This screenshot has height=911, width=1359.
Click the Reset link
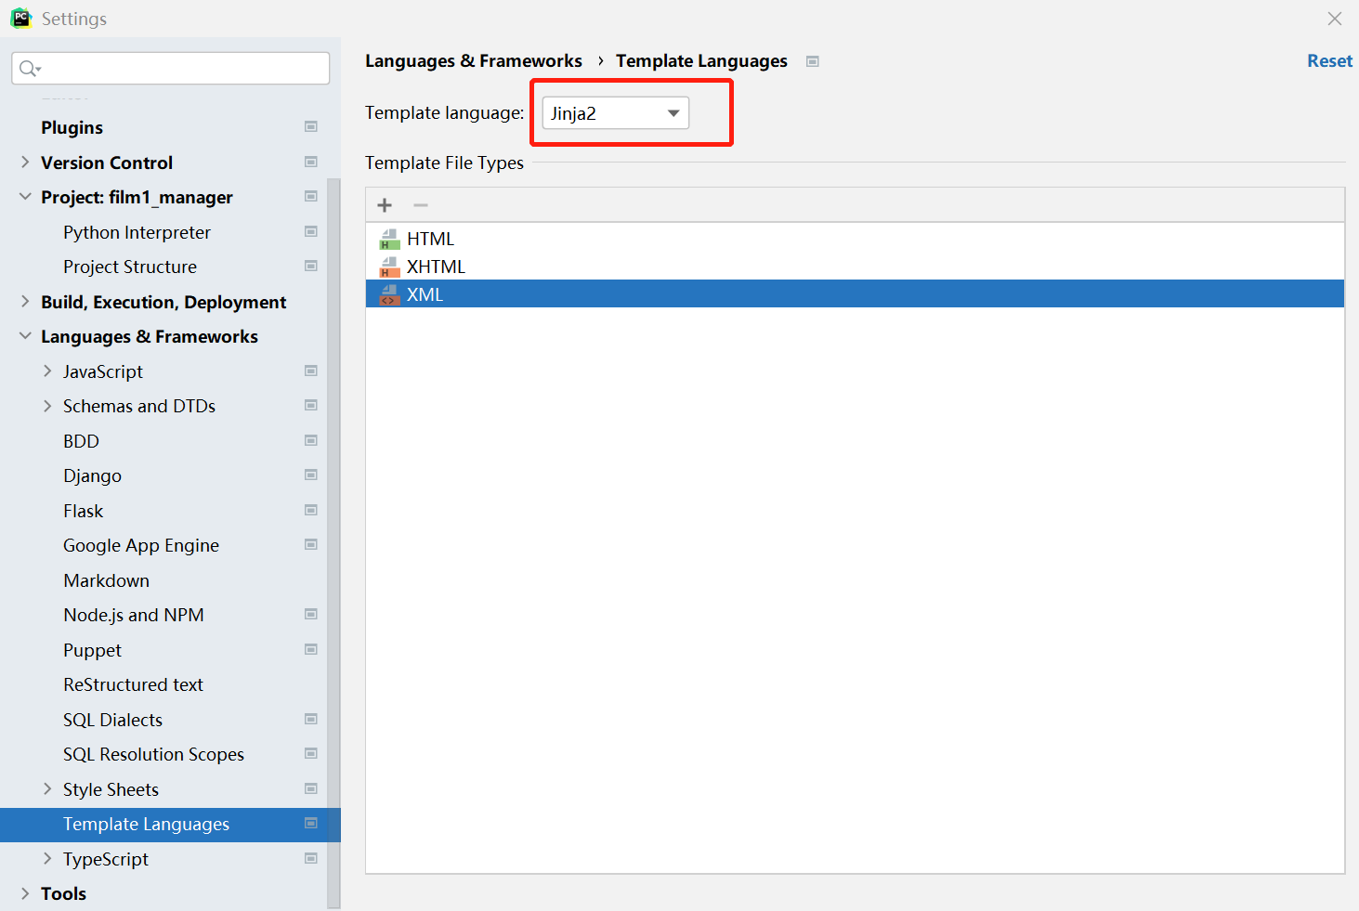pos(1329,60)
